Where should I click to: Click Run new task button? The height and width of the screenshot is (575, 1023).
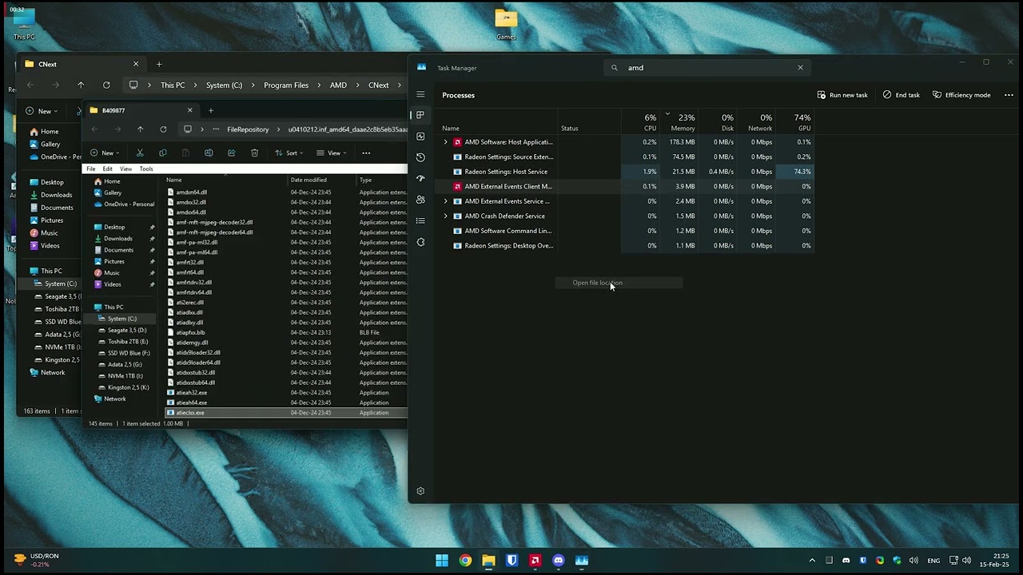click(x=842, y=95)
